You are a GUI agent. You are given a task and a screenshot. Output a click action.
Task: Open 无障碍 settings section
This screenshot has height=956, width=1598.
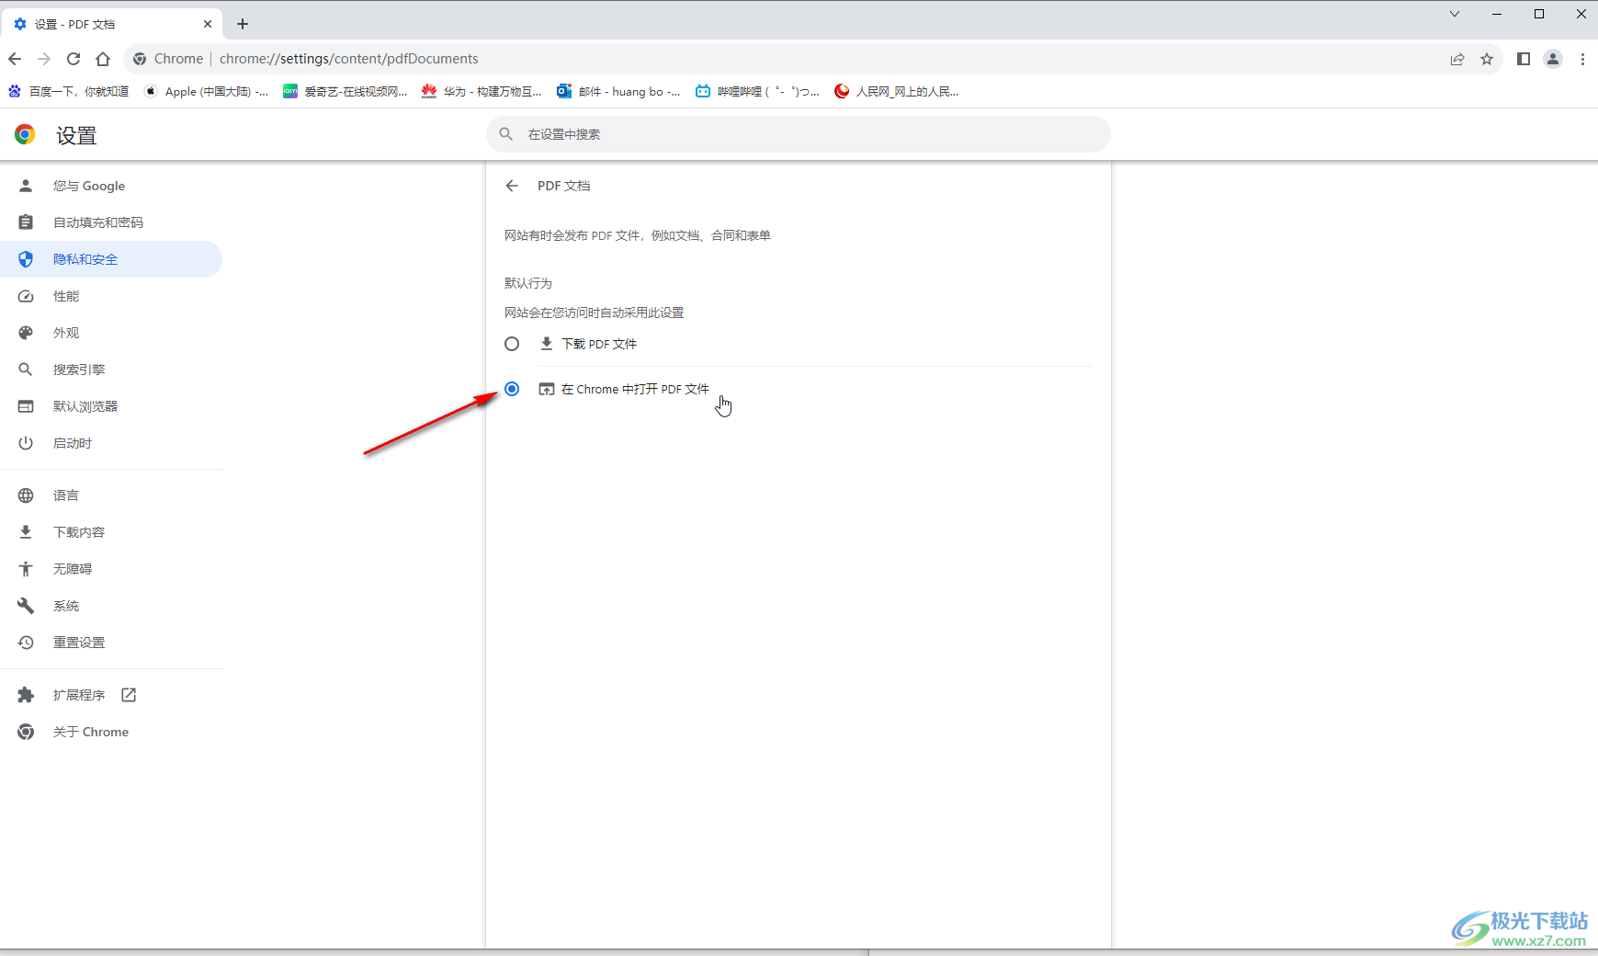[111, 569]
